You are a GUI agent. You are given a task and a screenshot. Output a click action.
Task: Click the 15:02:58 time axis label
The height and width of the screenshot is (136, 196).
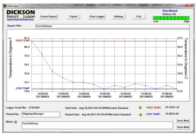(x=105, y=94)
